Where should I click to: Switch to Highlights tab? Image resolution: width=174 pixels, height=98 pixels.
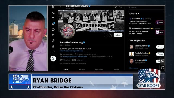(99, 69)
